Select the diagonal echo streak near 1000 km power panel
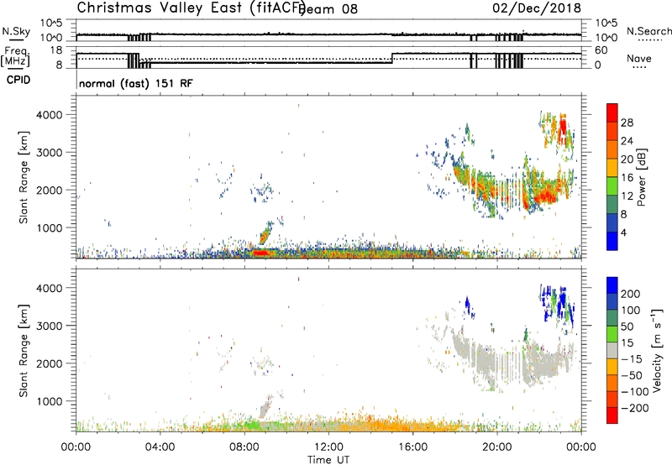This screenshot has width=672, height=465. click(265, 235)
